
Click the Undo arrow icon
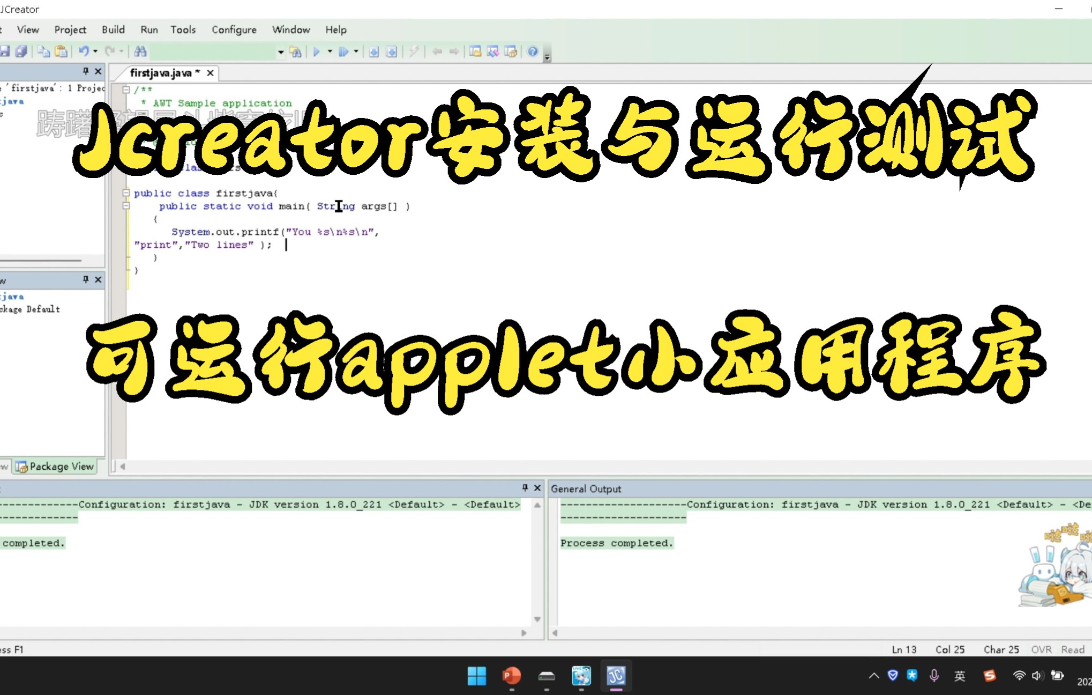pos(84,51)
